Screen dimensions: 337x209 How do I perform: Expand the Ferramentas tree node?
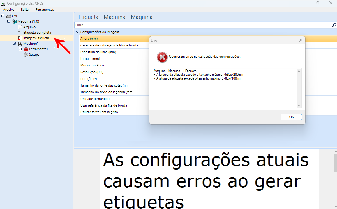point(20,49)
